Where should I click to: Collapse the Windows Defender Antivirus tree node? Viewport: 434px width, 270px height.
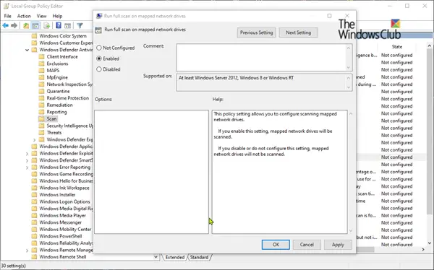[x=27, y=50]
